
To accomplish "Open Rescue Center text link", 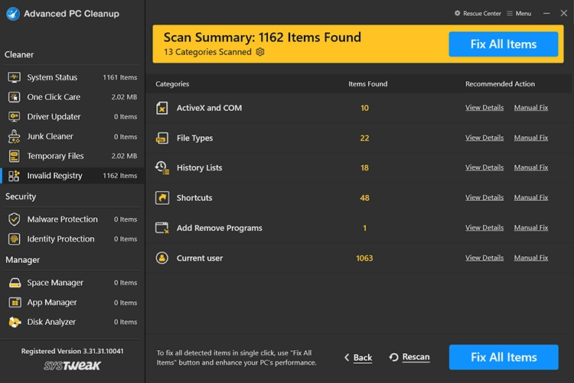I will [481, 14].
